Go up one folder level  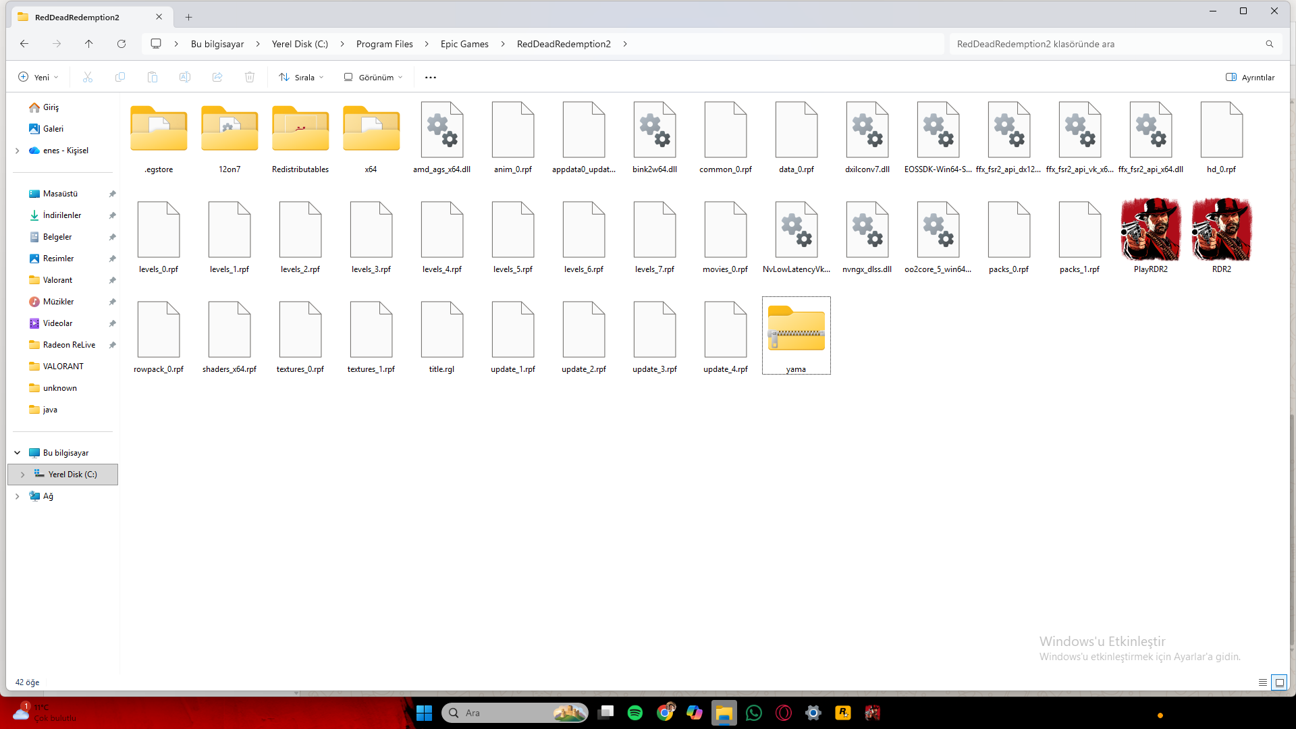pyautogui.click(x=89, y=44)
